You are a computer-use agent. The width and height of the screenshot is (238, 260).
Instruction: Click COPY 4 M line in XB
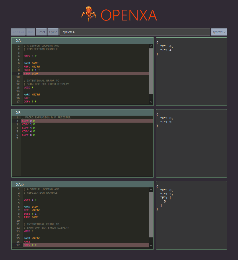[28, 128]
